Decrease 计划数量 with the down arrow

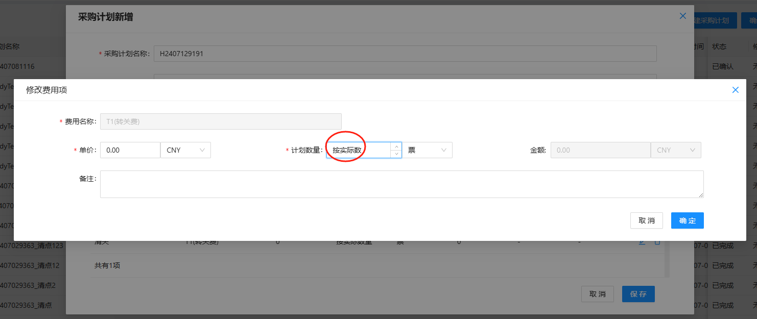[x=396, y=154]
